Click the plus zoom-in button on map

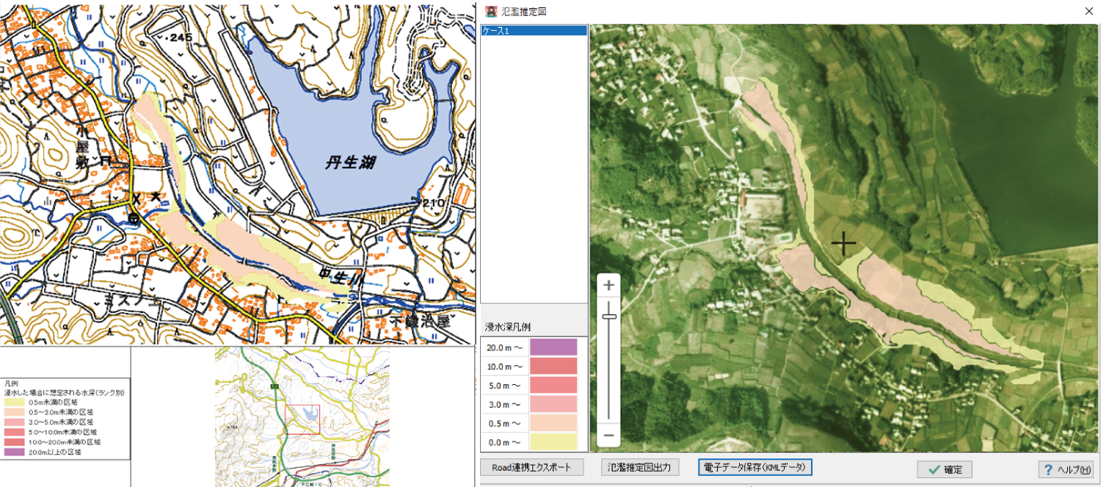(608, 286)
